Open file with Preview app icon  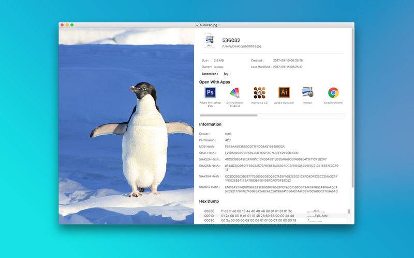click(x=307, y=92)
